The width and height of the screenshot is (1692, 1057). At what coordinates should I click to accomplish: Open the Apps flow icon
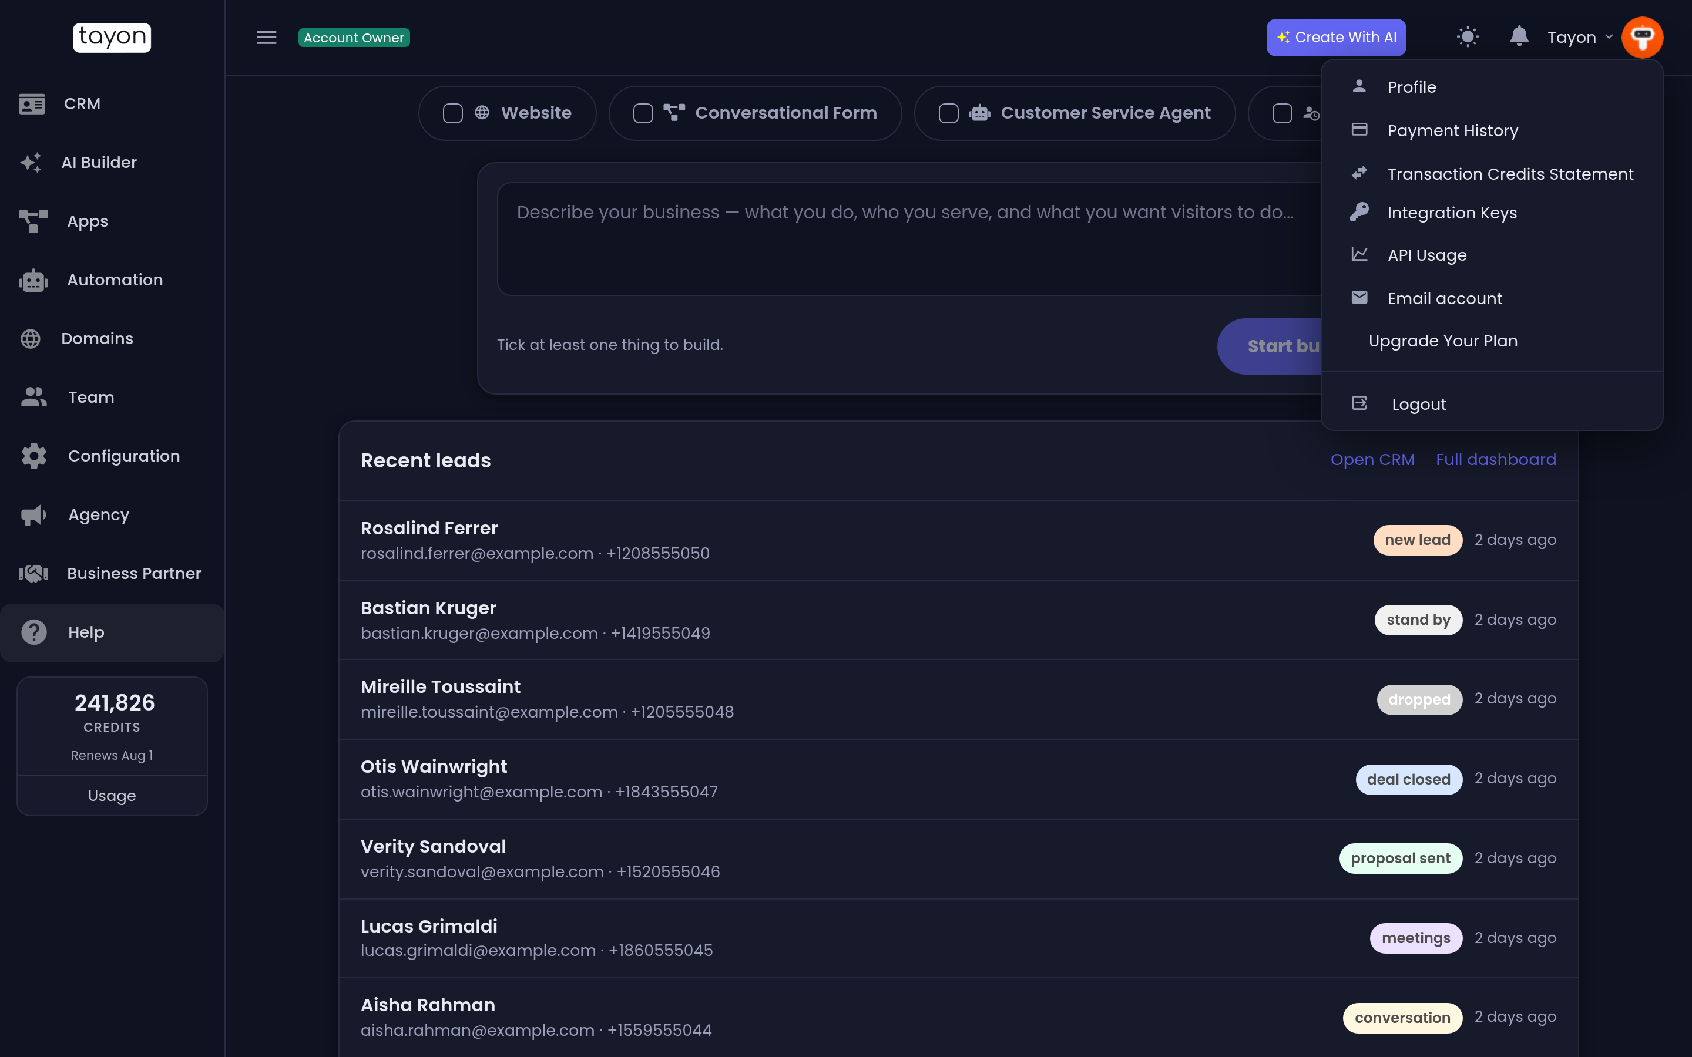(33, 221)
